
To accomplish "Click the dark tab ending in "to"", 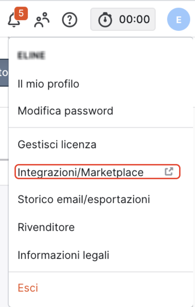I will [x=4, y=73].
